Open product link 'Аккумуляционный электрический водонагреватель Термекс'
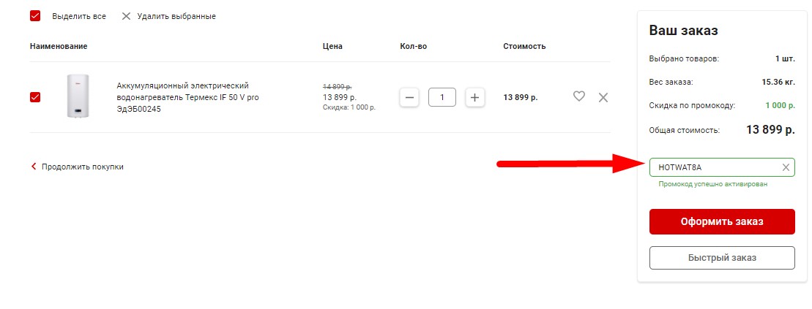The height and width of the screenshot is (309, 812). pos(188,97)
